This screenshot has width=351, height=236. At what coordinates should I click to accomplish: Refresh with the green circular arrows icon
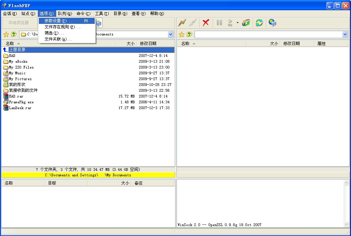[259, 23]
